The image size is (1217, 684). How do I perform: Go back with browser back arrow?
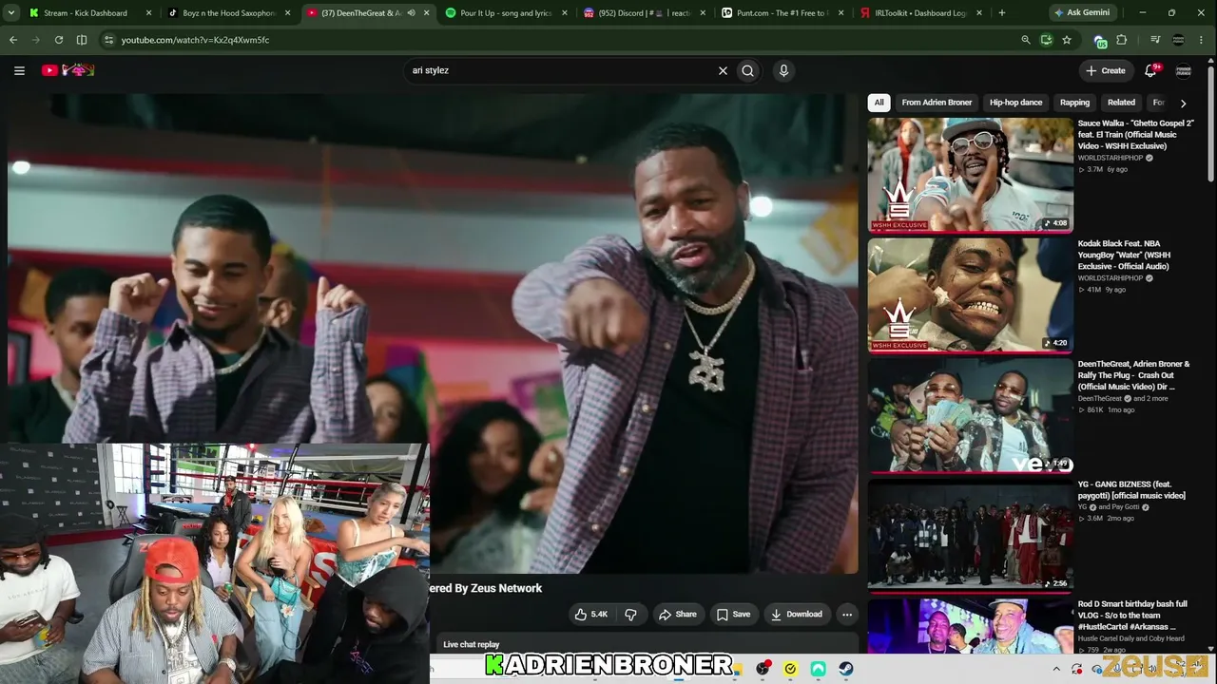pos(13,40)
